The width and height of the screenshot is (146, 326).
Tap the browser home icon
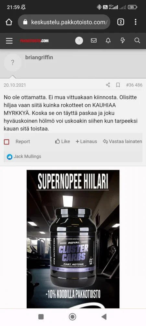point(9,22)
